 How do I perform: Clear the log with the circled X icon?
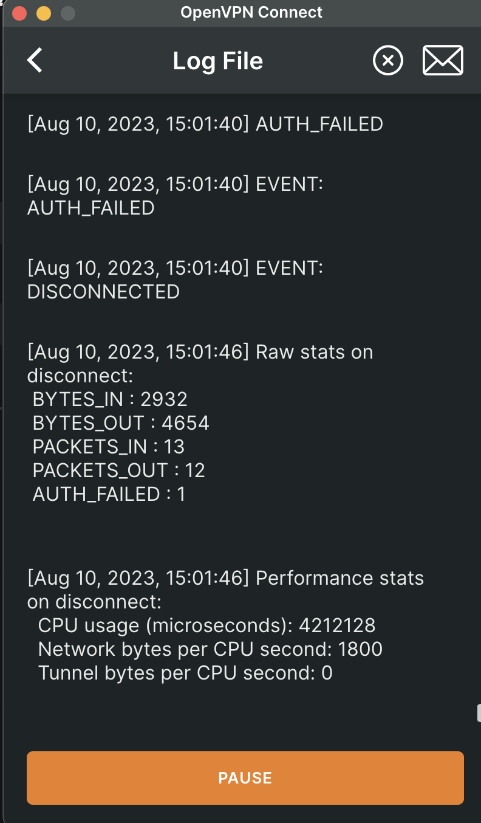click(x=388, y=61)
